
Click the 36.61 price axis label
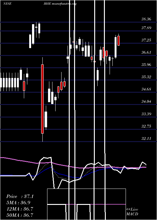[146, 52]
